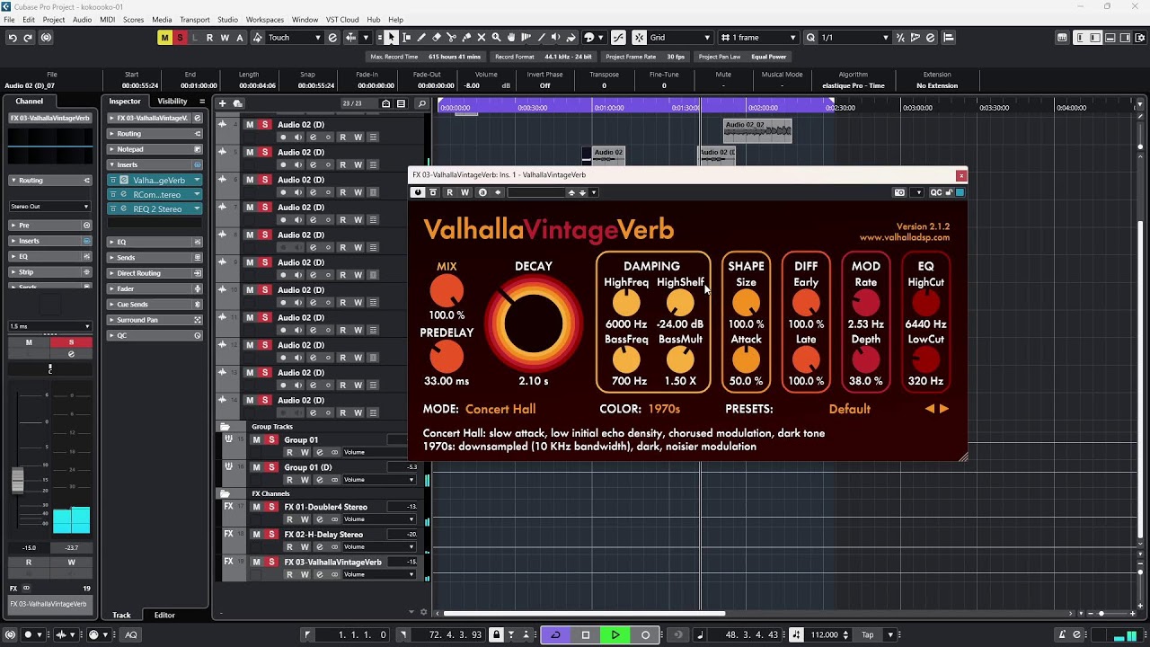Click the Record button in transport
Image resolution: width=1150 pixels, height=647 pixels.
[645, 635]
